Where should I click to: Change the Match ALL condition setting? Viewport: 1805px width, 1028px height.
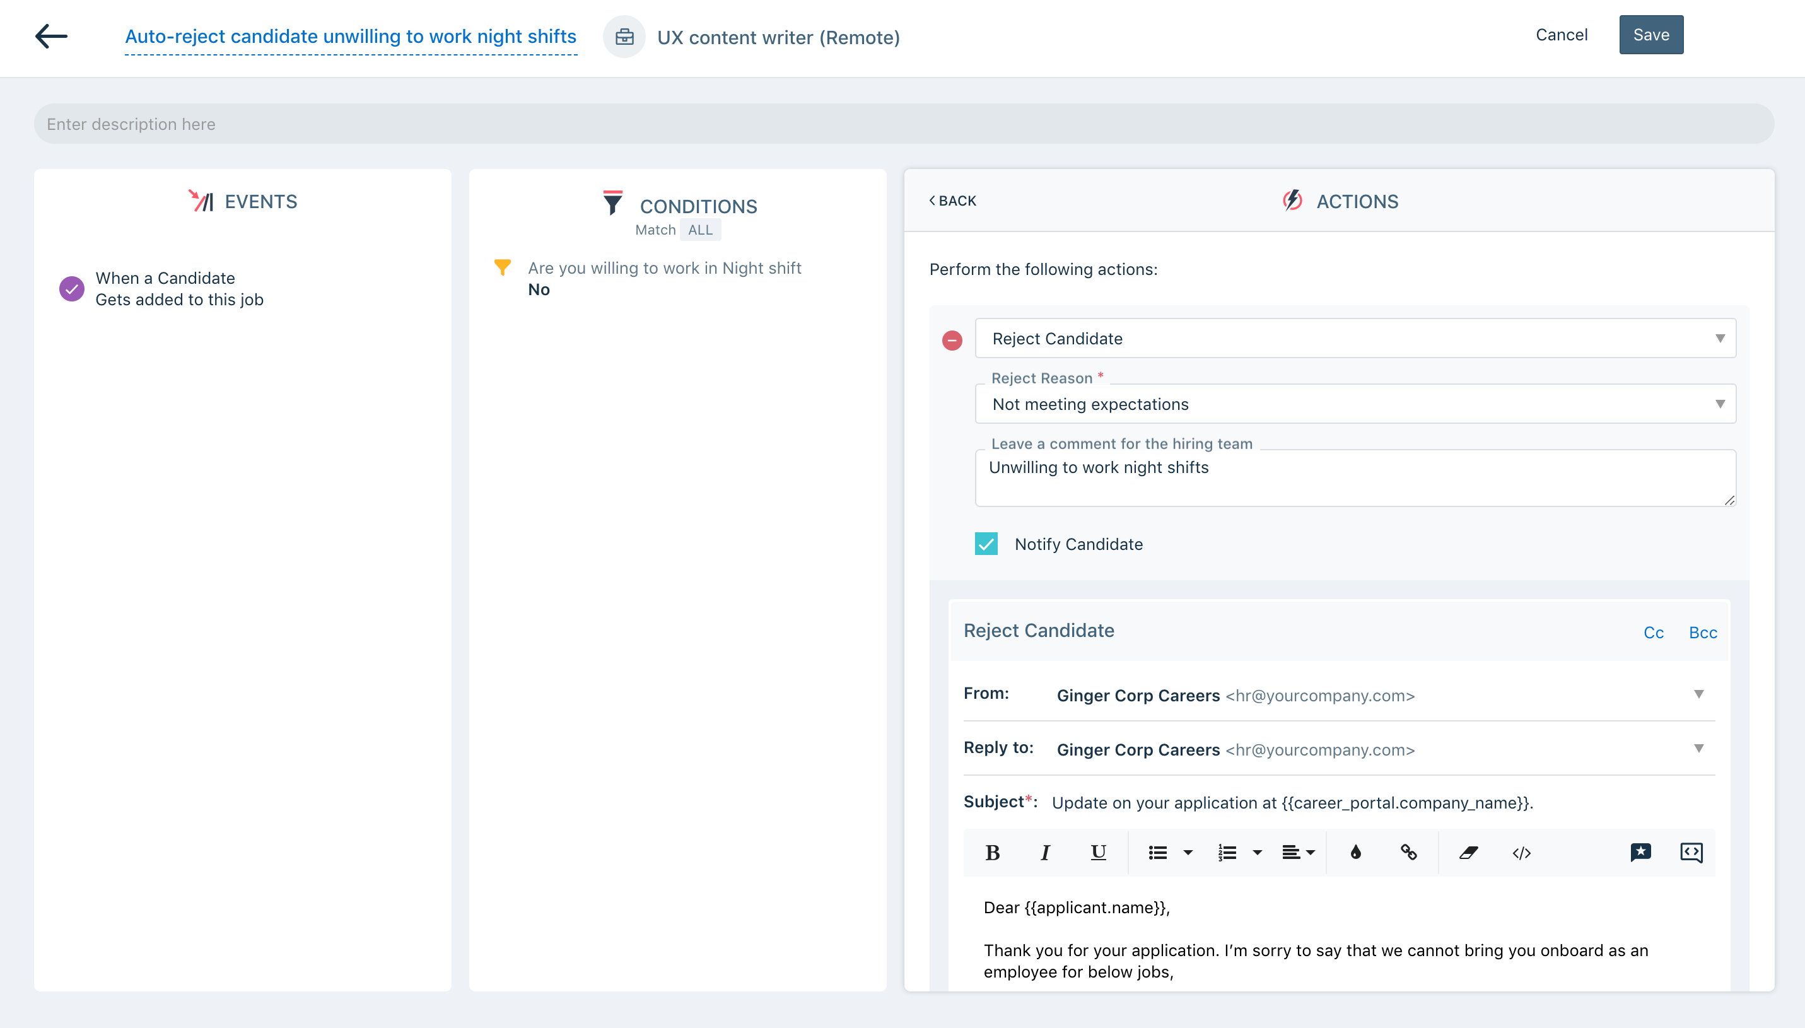click(x=700, y=230)
